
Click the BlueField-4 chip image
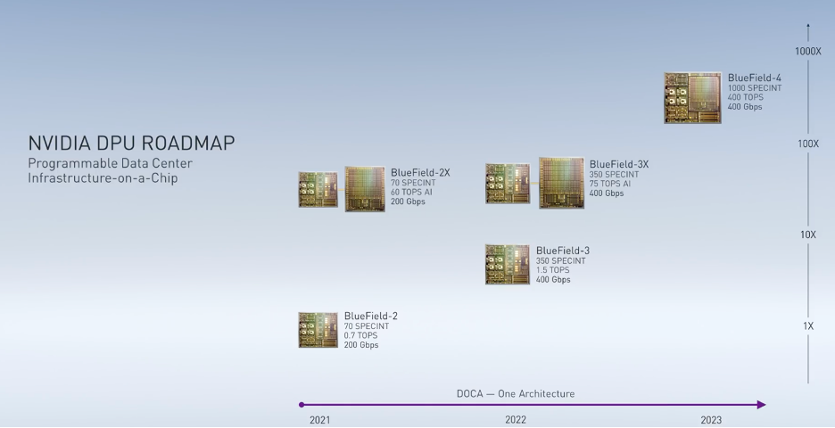click(693, 98)
